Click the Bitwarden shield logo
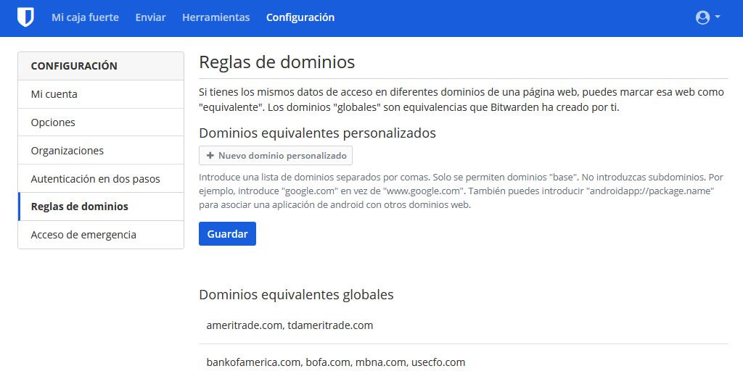The height and width of the screenshot is (379, 743). [25, 17]
